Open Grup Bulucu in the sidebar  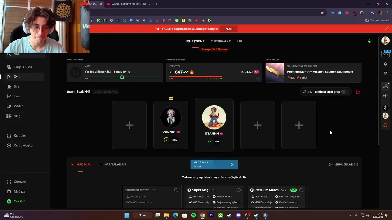(x=23, y=67)
